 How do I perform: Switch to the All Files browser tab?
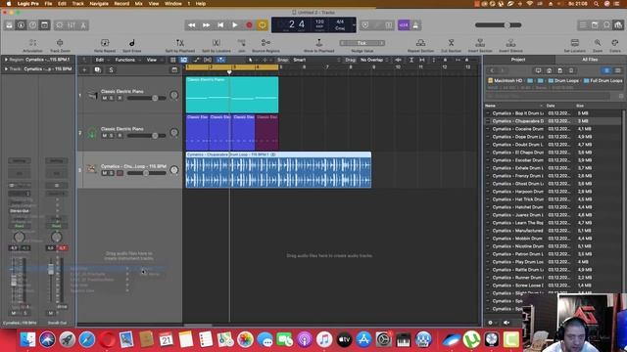(590, 60)
